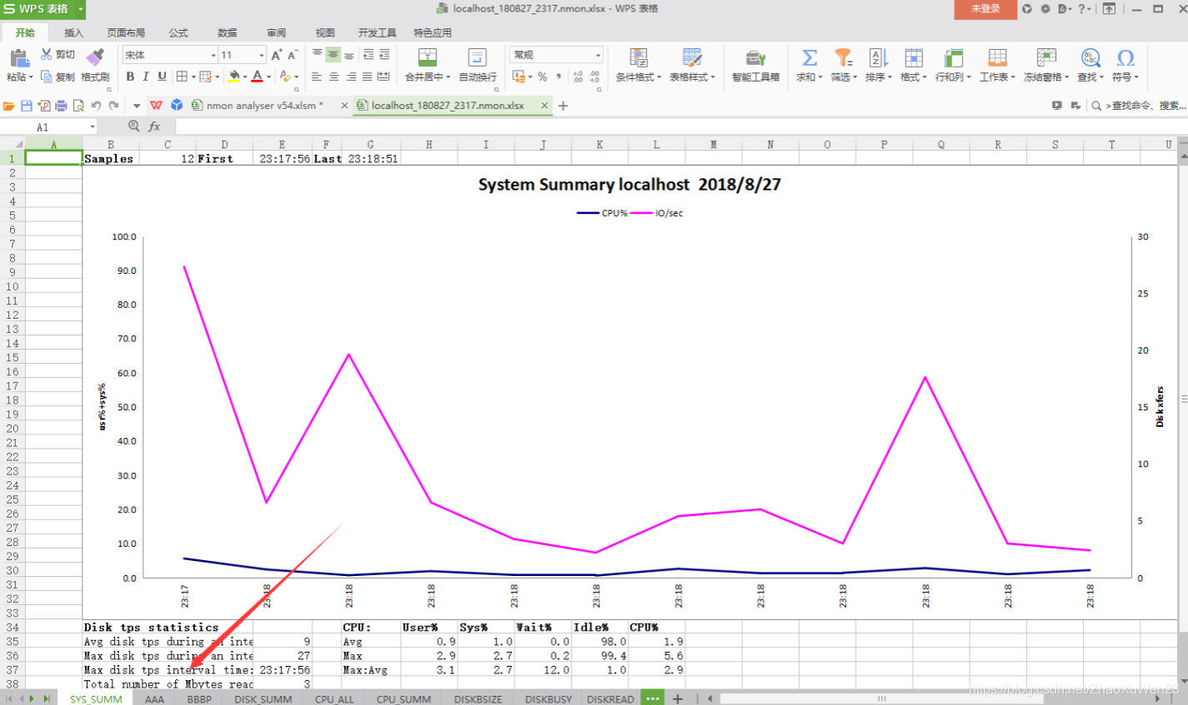Toggle Underline formatting

162,77
